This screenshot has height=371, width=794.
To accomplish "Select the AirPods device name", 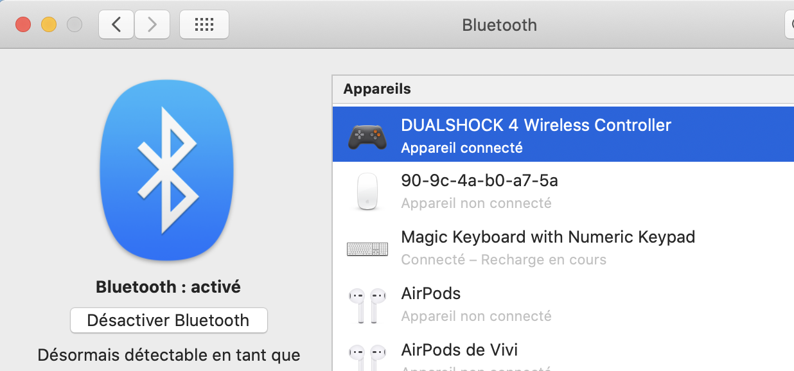I will pos(430,293).
